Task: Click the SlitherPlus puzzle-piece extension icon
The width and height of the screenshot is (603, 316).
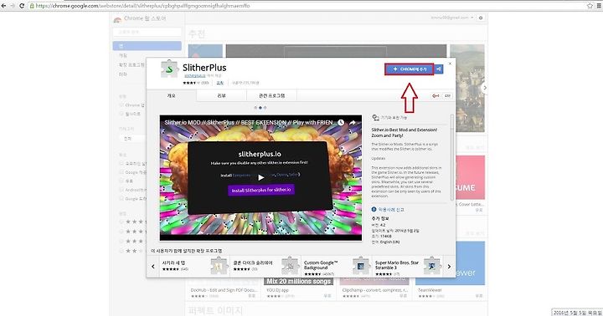Action: 169,69
